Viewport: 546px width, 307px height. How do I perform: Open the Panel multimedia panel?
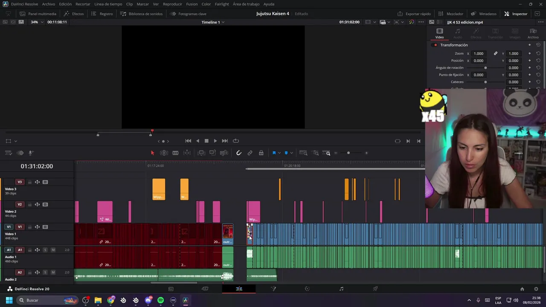pyautogui.click(x=38, y=14)
